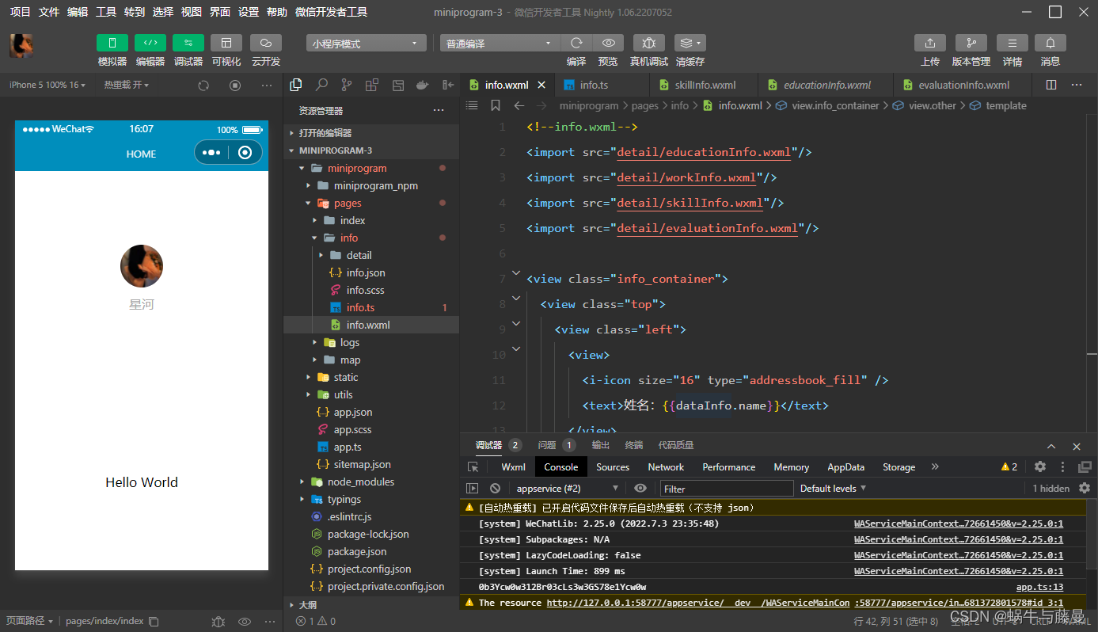The height and width of the screenshot is (632, 1098).
Task: Clear the console
Action: tap(495, 489)
